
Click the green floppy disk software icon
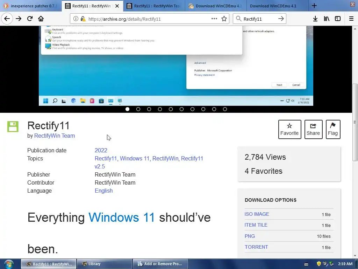[13, 126]
